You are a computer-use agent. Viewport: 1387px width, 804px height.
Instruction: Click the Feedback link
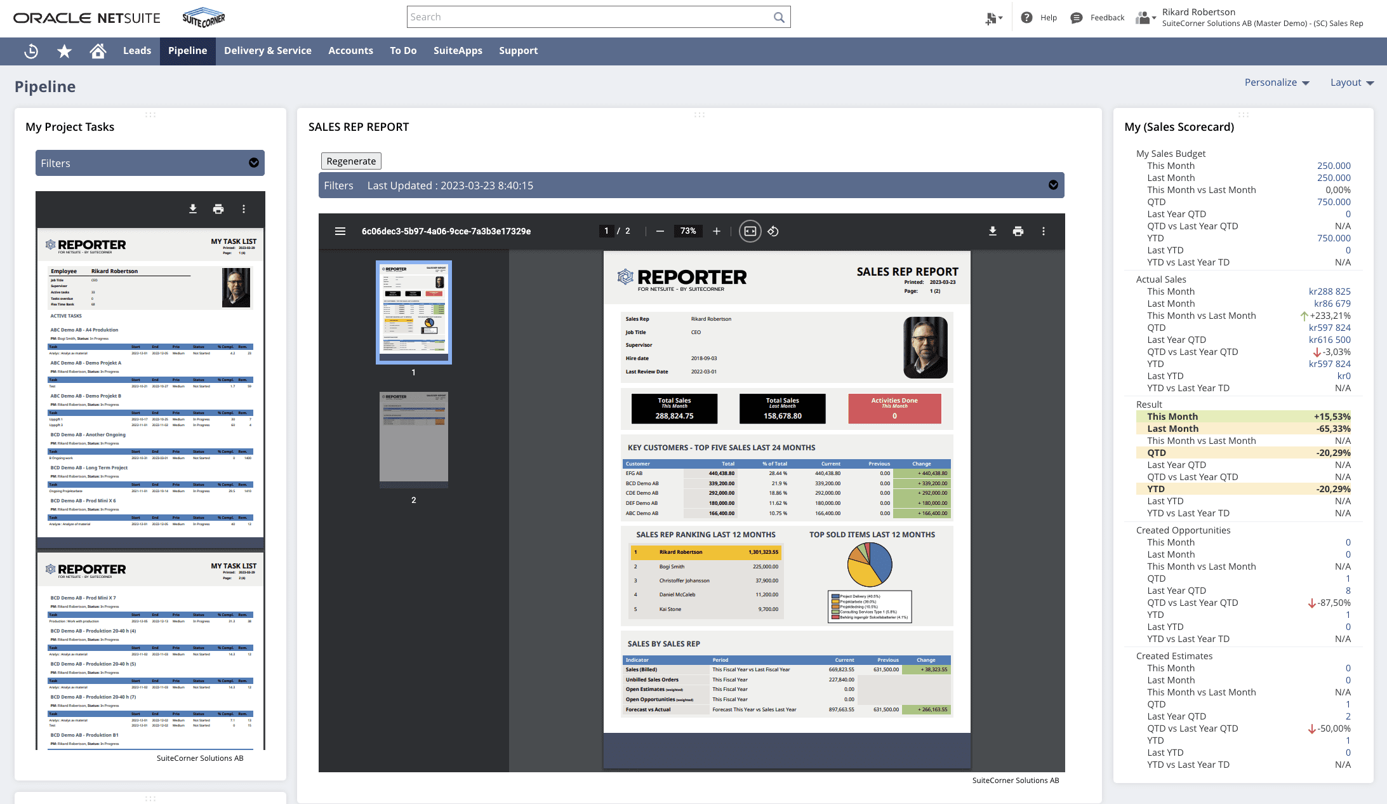click(1107, 18)
